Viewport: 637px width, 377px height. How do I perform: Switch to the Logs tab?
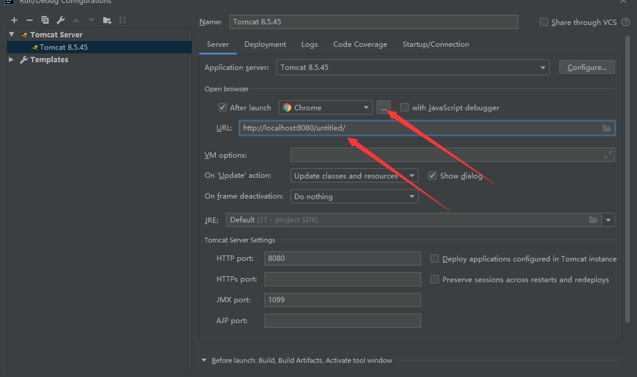pos(309,44)
